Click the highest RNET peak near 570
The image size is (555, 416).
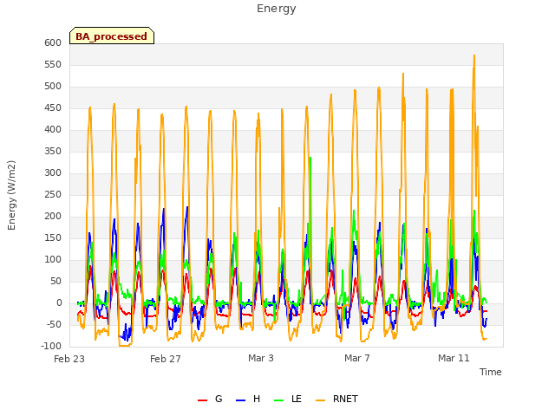point(474,55)
